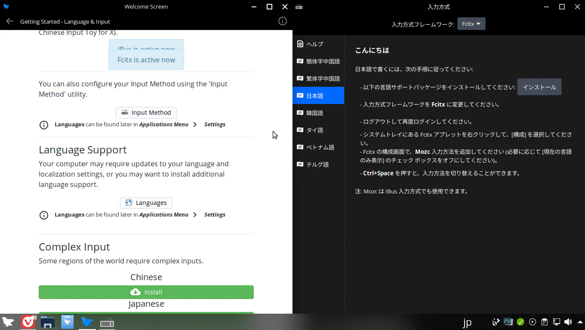Open the clipboard tray icon
This screenshot has width=585, height=330.
(544, 322)
